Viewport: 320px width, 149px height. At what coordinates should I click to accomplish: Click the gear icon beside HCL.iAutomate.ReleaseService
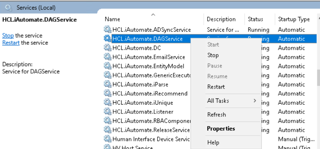click(x=107, y=130)
